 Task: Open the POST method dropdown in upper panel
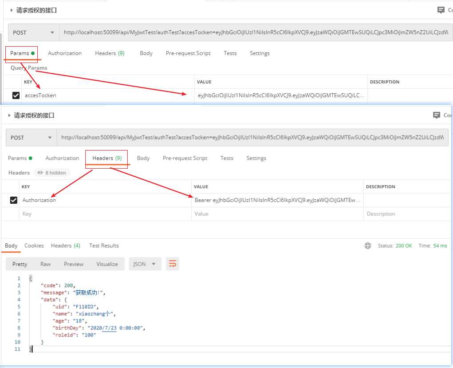tap(34, 32)
